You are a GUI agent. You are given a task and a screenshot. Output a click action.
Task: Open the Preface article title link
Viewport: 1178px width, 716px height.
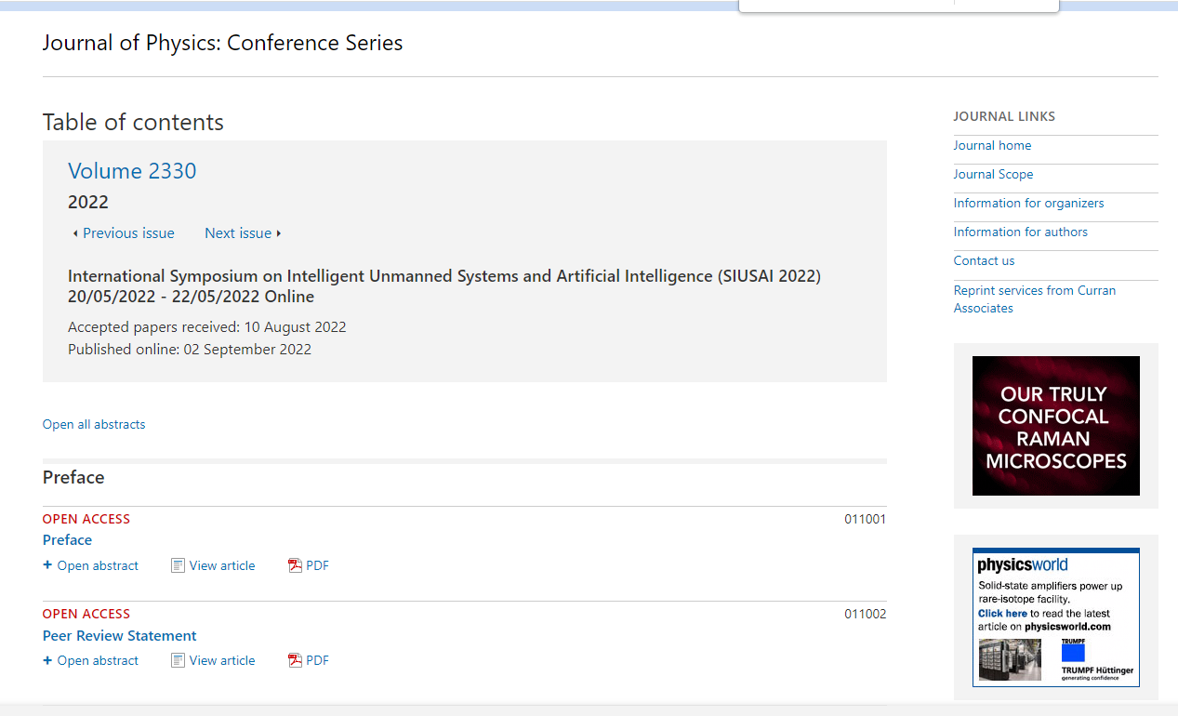click(x=67, y=540)
